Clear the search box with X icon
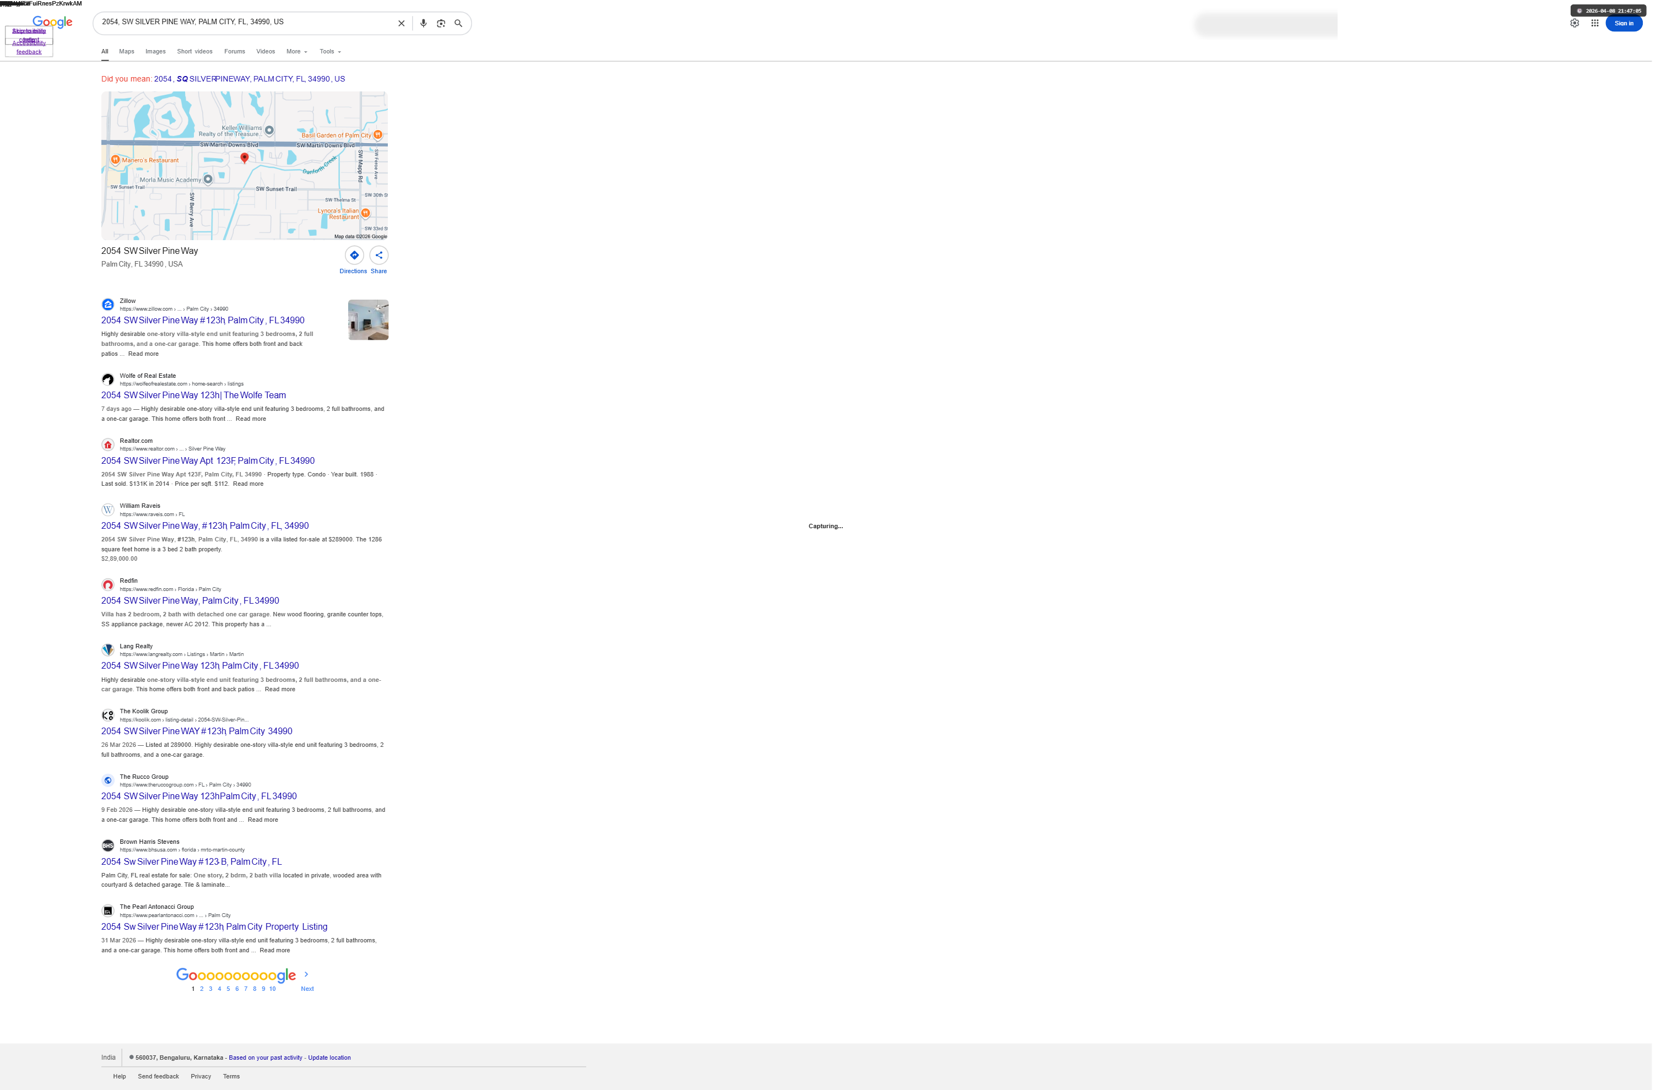The width and height of the screenshot is (1672, 1090). pos(401,23)
